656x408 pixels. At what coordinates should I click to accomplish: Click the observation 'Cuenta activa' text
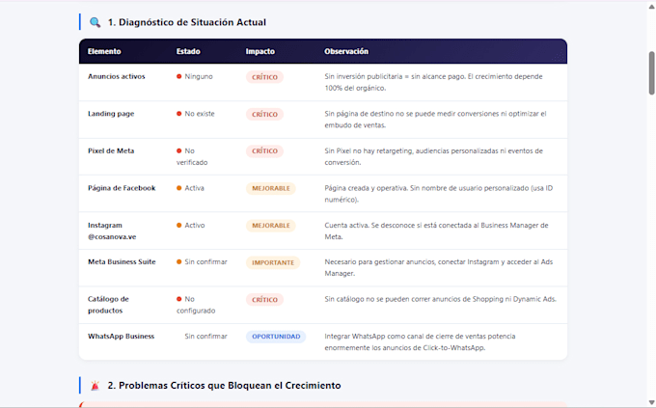tap(436, 231)
